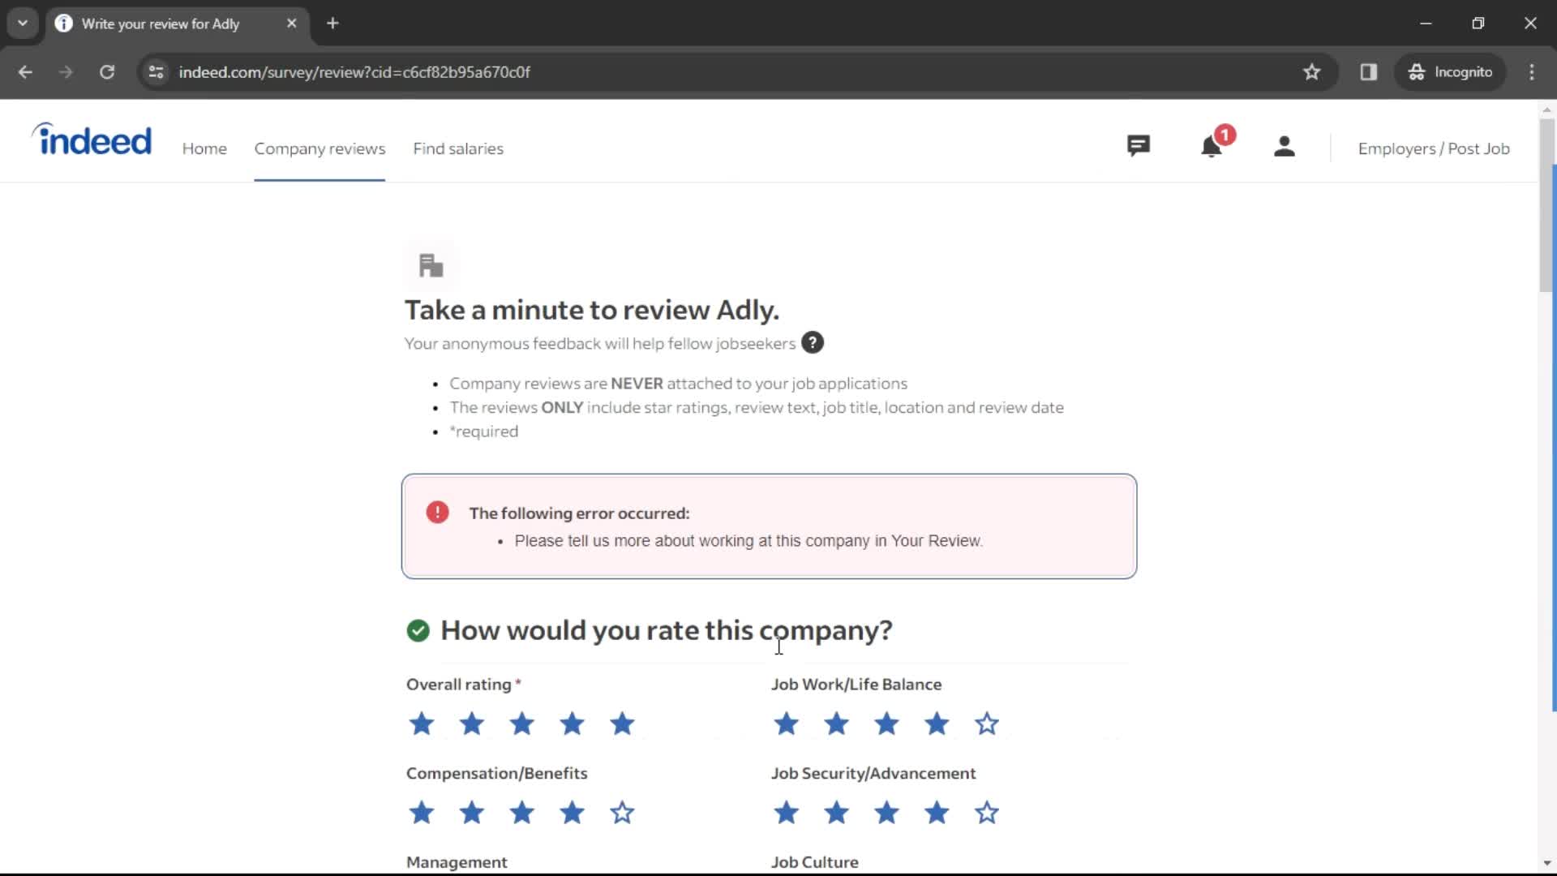
Task: Click the help question mark icon
Action: 813,343
